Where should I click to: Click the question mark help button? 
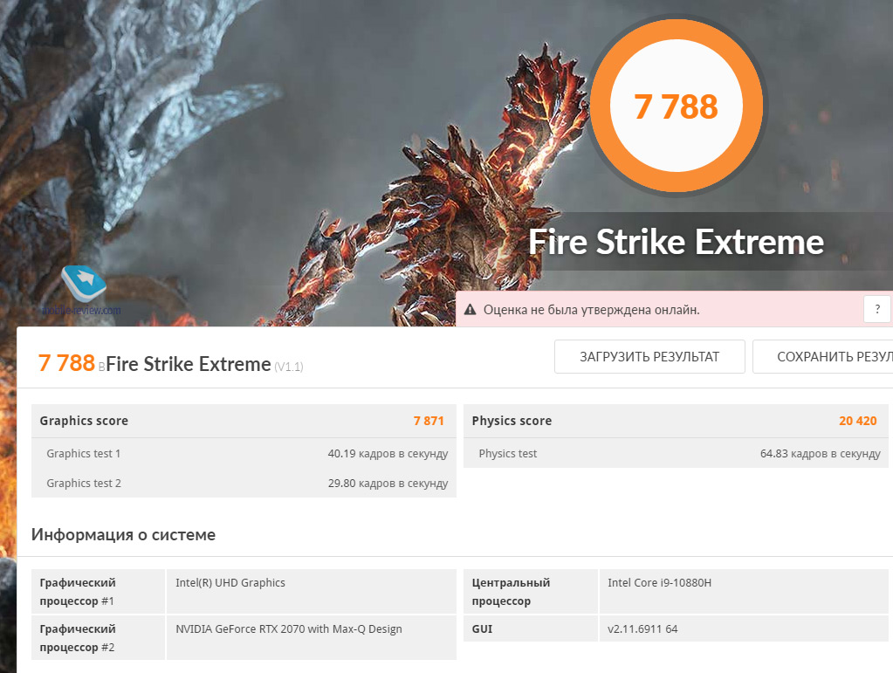pyautogui.click(x=877, y=309)
